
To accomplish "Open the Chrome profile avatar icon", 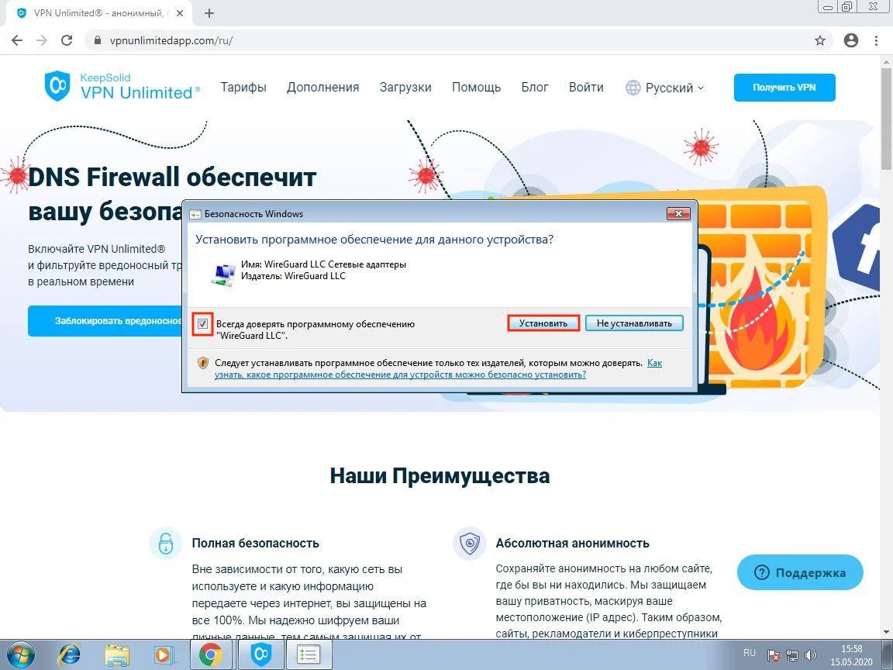I will 851,40.
